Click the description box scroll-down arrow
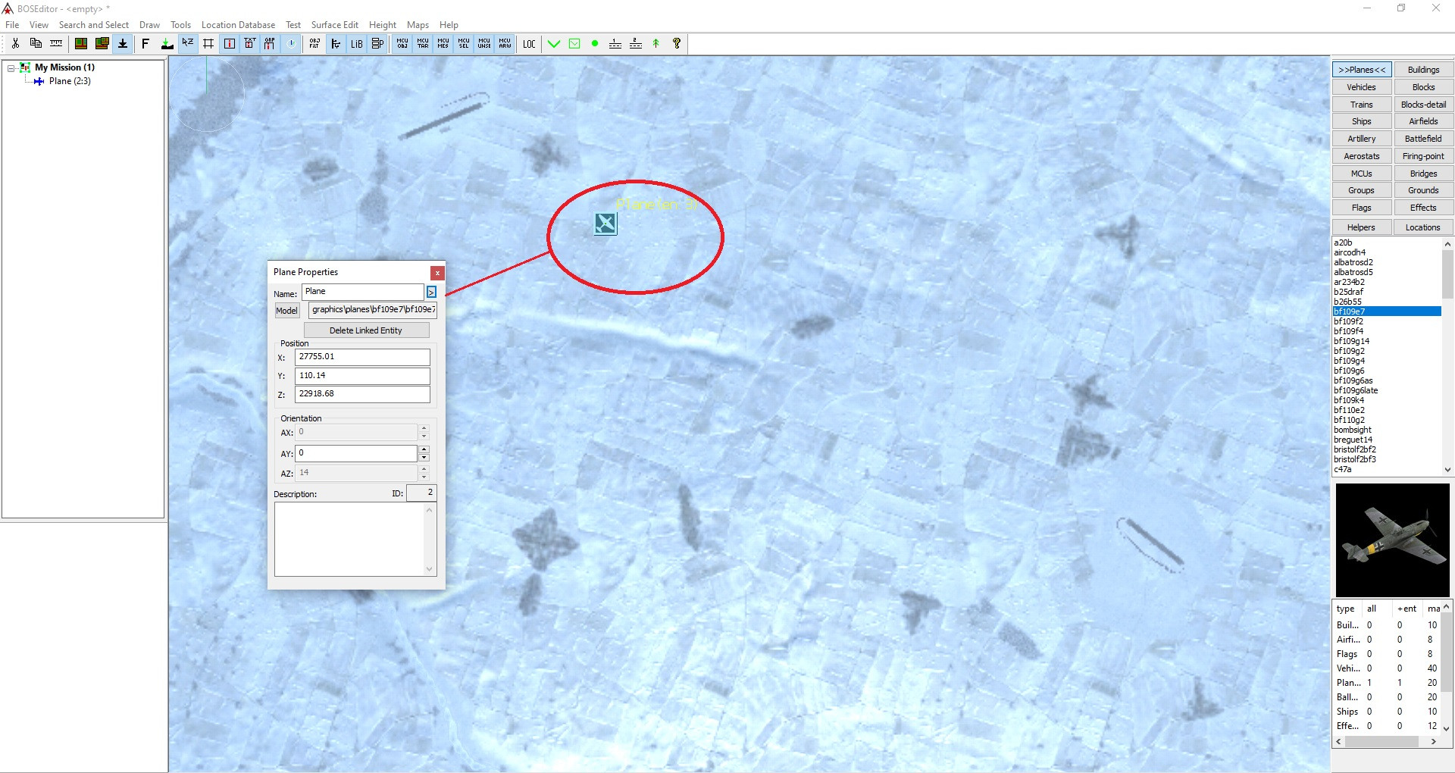This screenshot has height=773, width=1455. pos(430,569)
